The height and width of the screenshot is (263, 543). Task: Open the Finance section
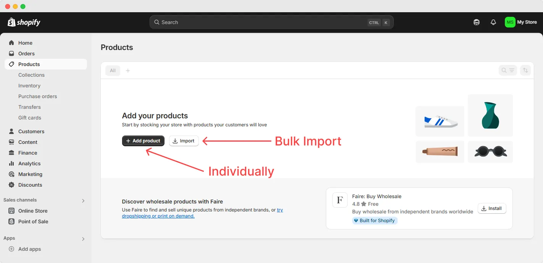pyautogui.click(x=28, y=153)
